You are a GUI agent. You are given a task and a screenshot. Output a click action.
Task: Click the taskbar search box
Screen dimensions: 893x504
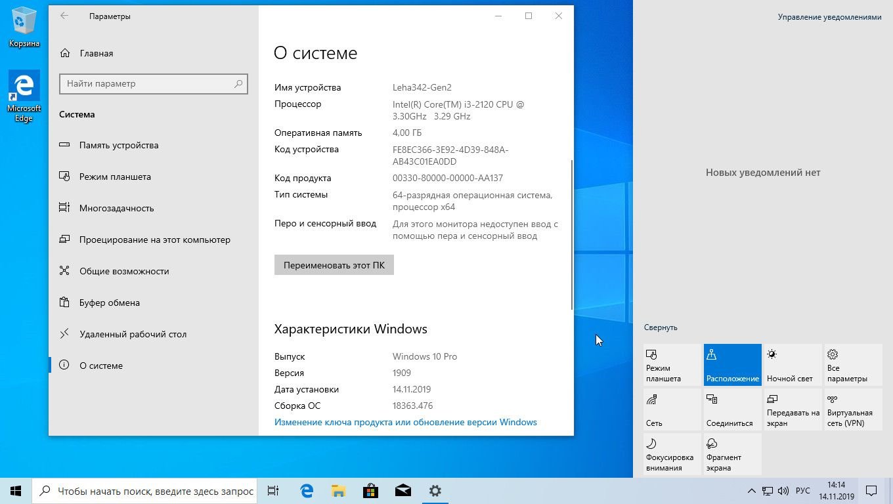(x=144, y=491)
